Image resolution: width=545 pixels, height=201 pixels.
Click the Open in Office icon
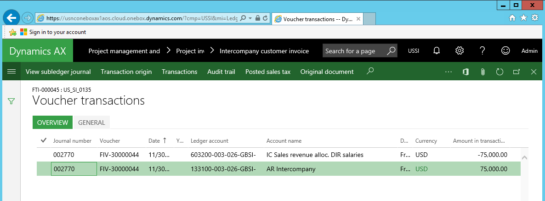coord(466,72)
